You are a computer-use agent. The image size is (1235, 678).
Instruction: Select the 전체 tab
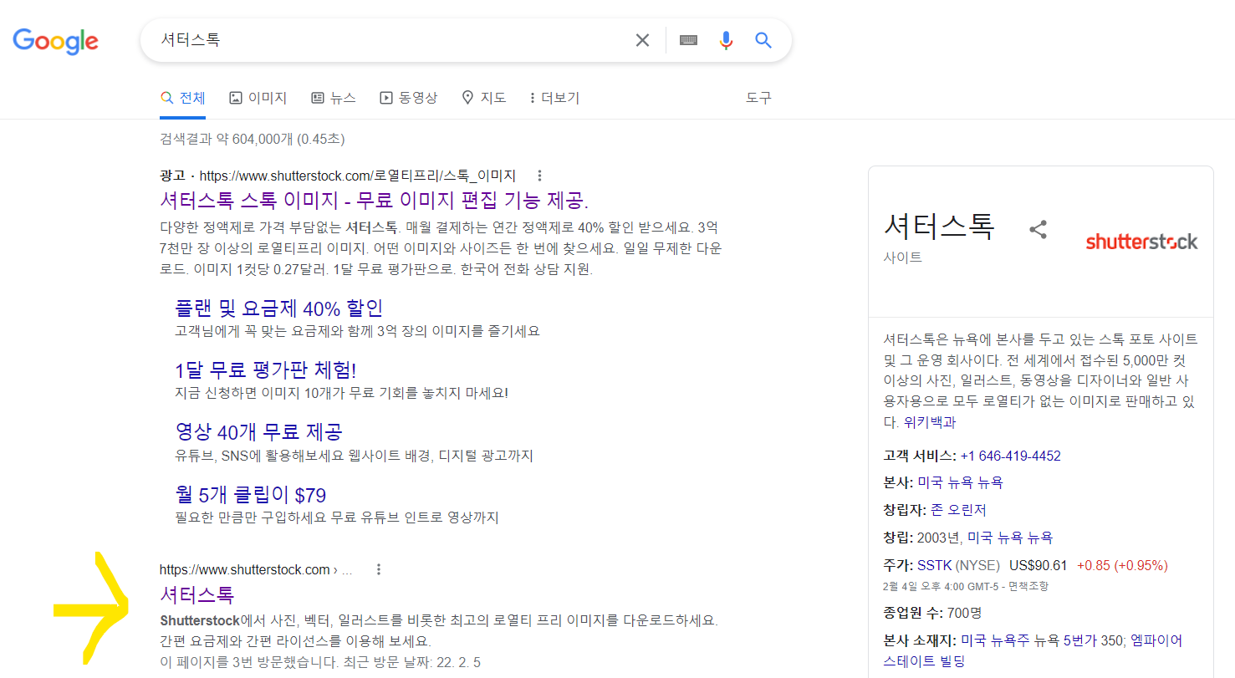coord(182,98)
